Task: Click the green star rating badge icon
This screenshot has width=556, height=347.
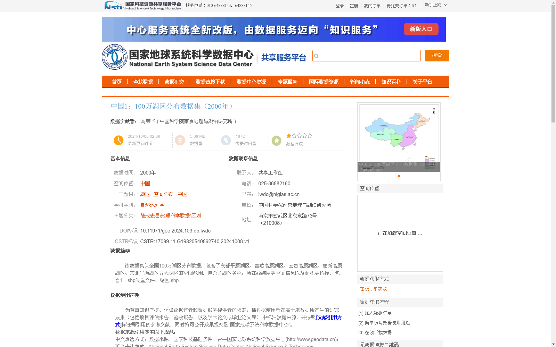Action: tap(277, 141)
